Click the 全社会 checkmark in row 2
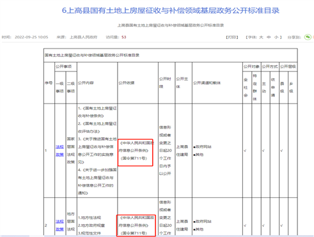The image size is (314, 237). coord(245,226)
